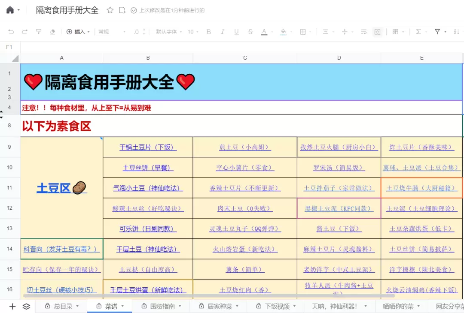464x313 pixels.
Task: Undo the last action
Action: point(11,32)
